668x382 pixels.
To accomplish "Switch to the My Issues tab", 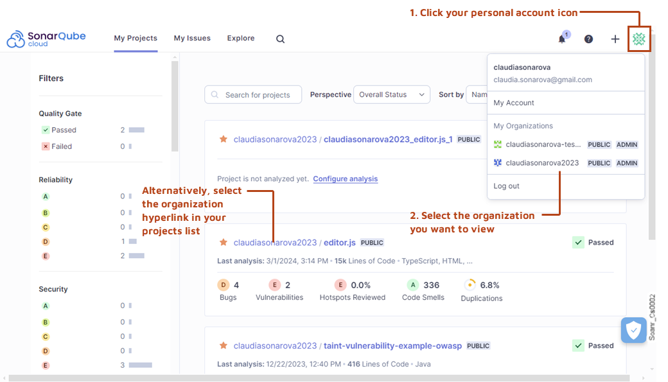I will [191, 38].
